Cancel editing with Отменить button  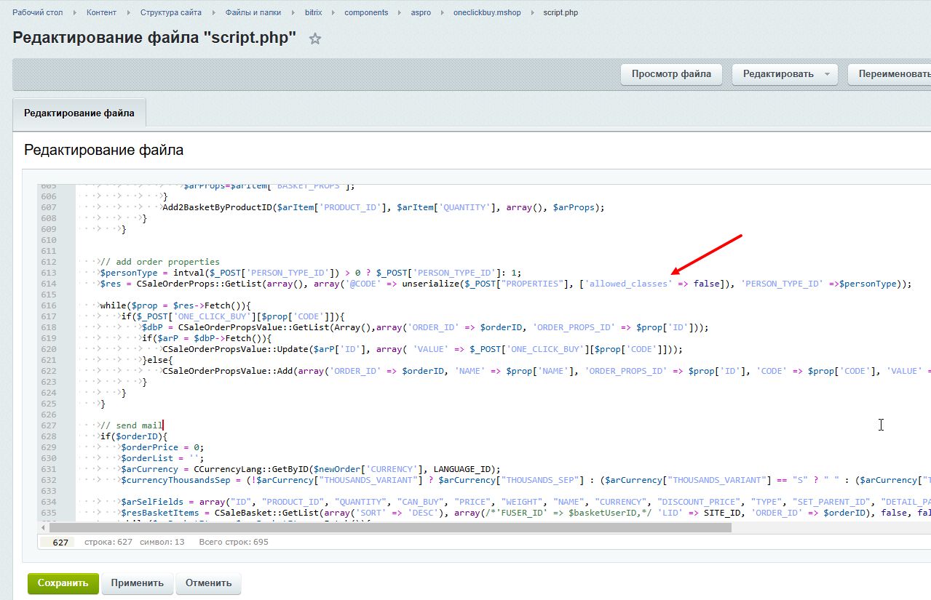(x=208, y=583)
